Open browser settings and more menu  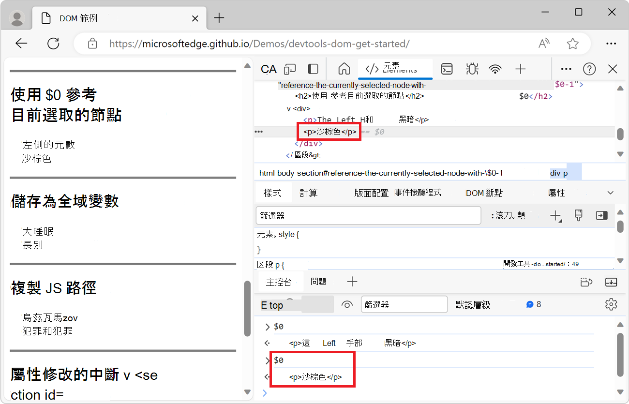pos(612,44)
